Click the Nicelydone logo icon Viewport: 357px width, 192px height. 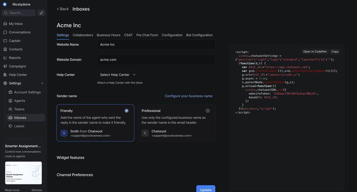(4, 4)
